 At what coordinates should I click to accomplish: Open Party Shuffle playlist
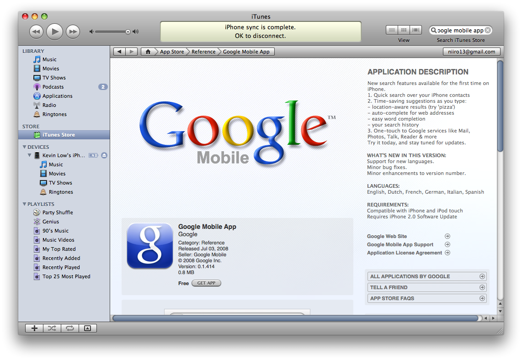pyautogui.click(x=64, y=212)
